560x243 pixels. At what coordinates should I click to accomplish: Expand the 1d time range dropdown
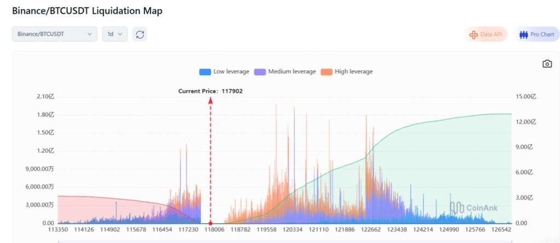click(115, 34)
